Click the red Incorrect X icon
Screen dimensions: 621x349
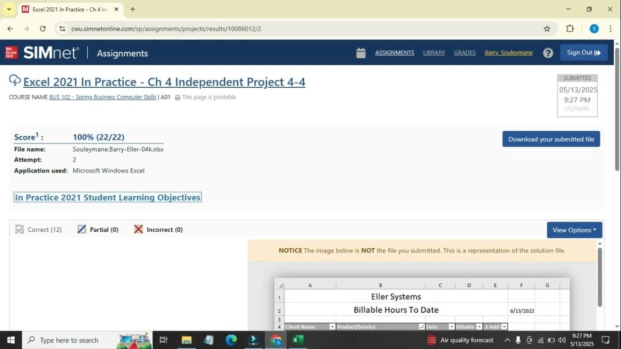[139, 229]
